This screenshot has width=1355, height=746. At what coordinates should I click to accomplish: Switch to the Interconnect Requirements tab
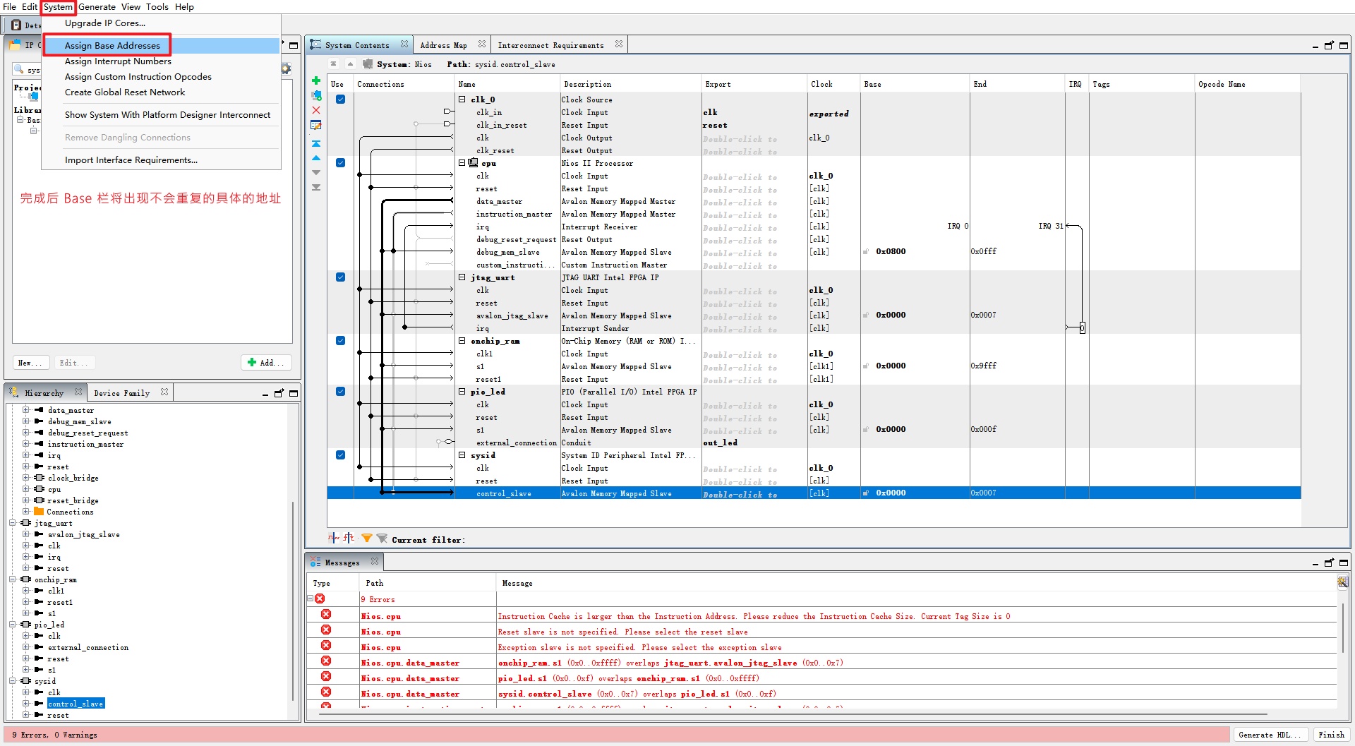tap(551, 45)
